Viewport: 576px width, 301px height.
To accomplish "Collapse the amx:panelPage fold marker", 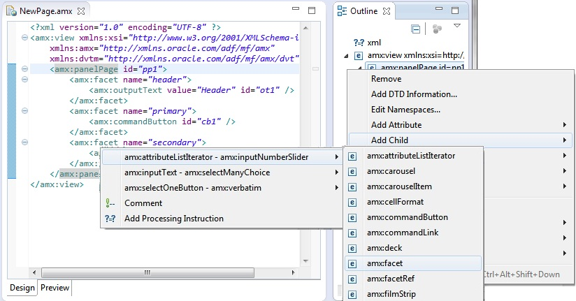I will tap(24, 69).
